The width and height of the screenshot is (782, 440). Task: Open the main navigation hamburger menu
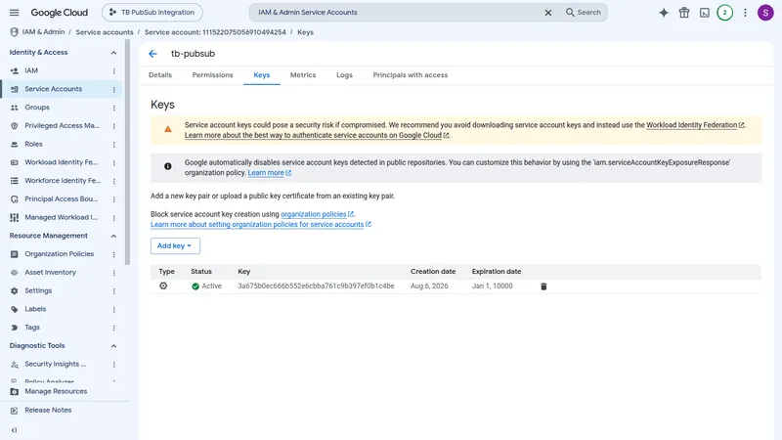click(14, 13)
